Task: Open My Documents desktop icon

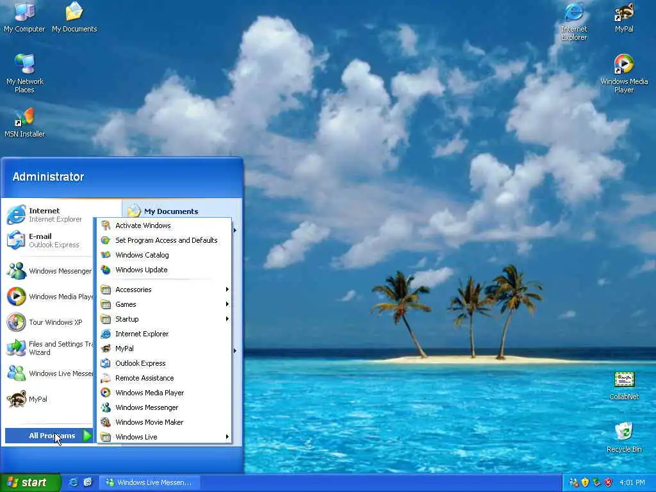Action: click(x=74, y=17)
